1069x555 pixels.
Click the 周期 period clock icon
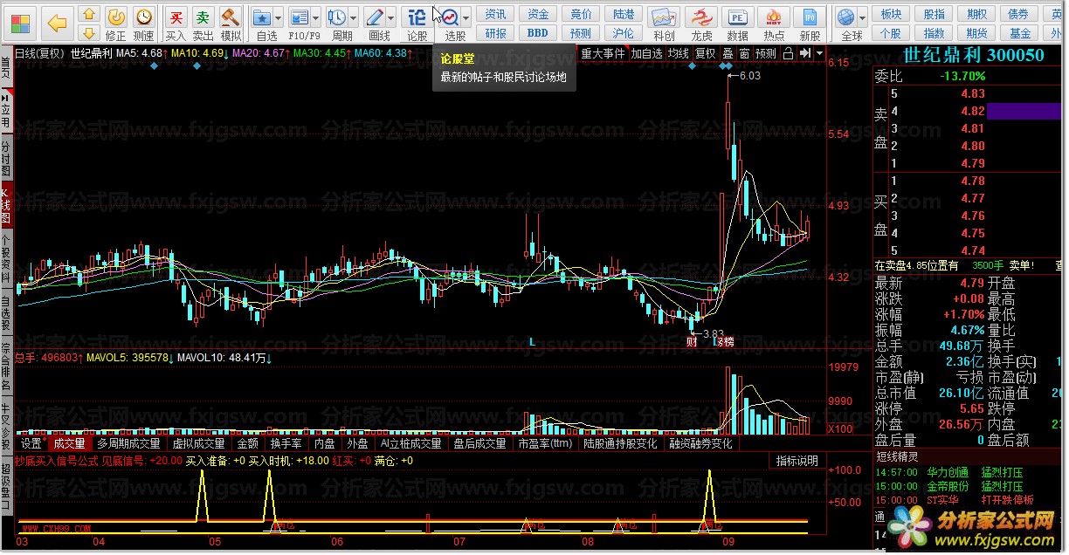click(336, 17)
